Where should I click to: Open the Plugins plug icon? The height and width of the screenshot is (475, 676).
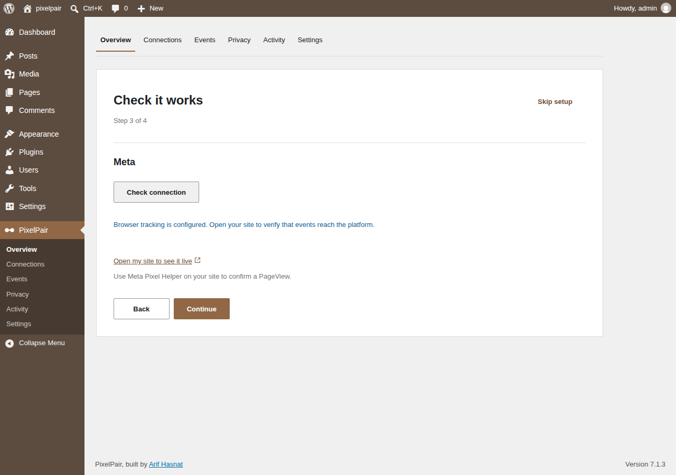(10, 152)
